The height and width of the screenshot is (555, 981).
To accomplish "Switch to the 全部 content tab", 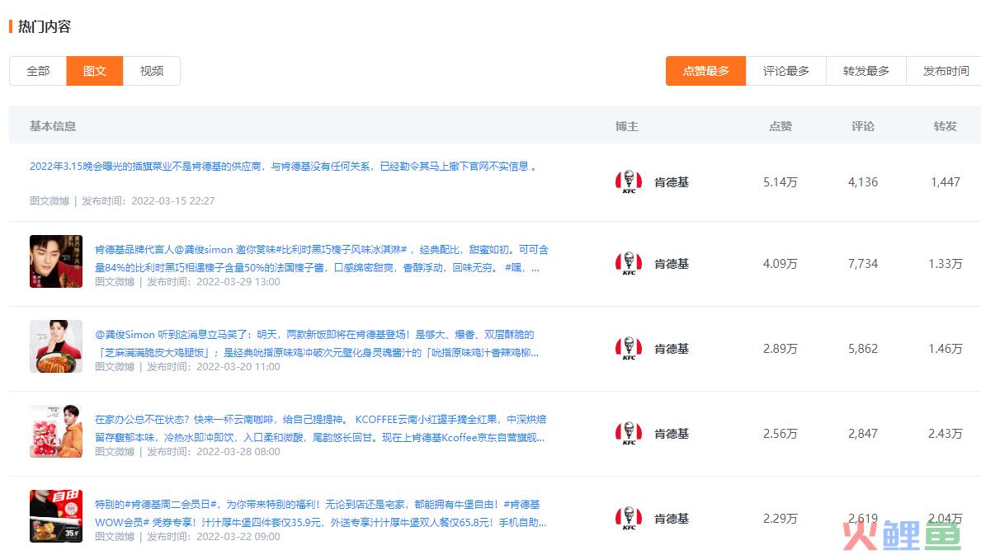I will (x=38, y=71).
